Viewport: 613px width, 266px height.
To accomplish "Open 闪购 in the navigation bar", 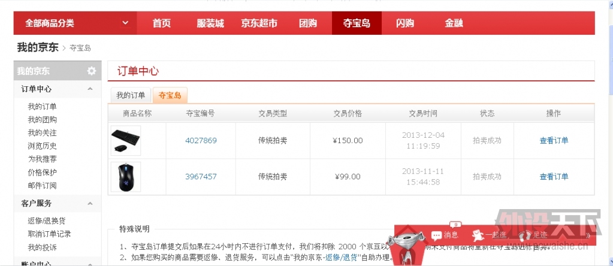I will coord(404,23).
